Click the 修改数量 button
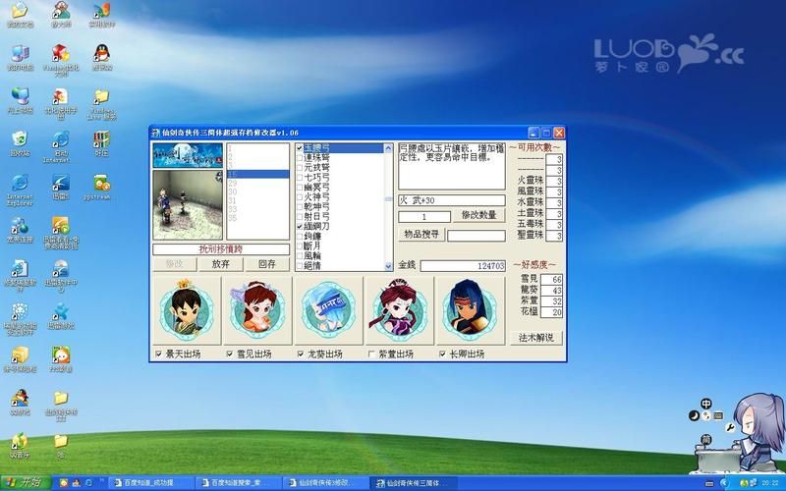 [x=478, y=215]
